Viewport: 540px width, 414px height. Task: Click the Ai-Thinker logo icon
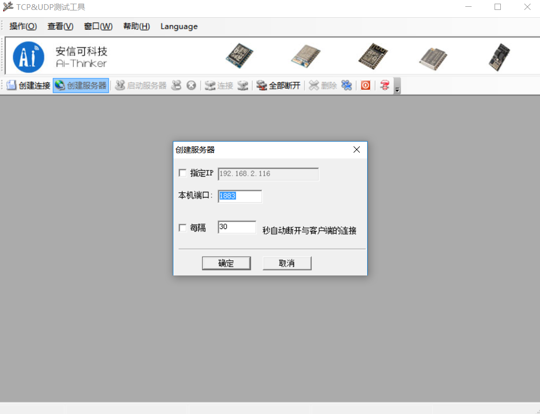[28, 56]
